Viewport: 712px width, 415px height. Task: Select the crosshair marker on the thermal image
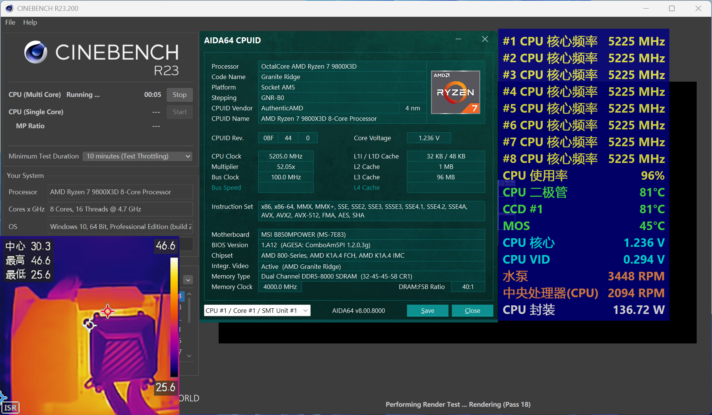[108, 311]
